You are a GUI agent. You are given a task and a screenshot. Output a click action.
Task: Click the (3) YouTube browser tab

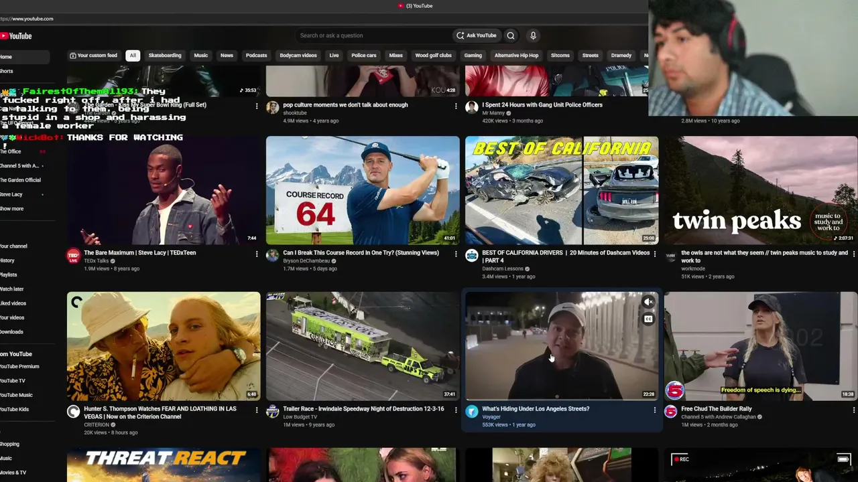pyautogui.click(x=416, y=6)
